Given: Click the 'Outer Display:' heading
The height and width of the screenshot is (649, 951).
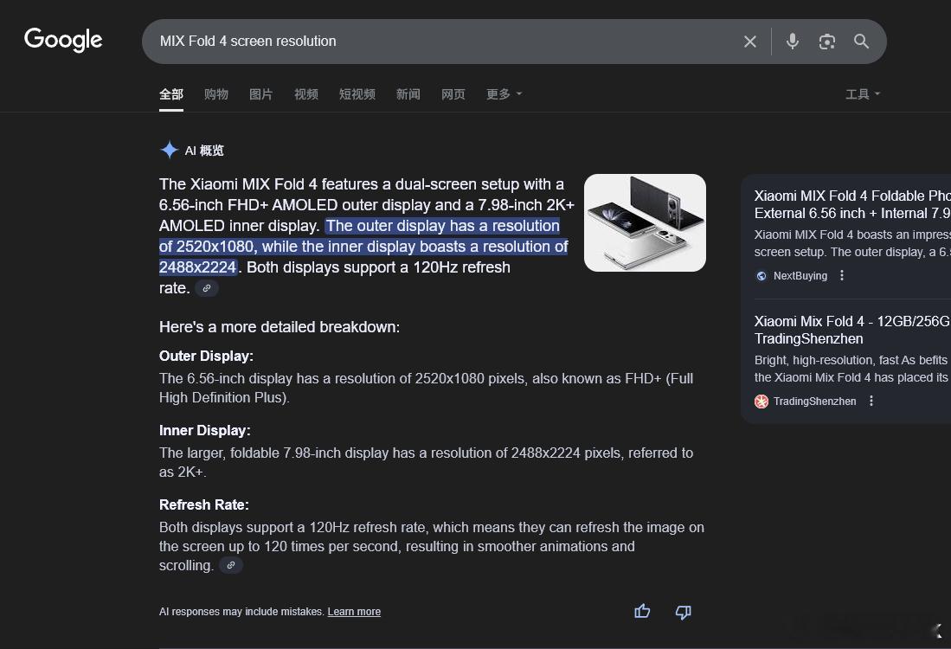Looking at the screenshot, I should tap(206, 356).
